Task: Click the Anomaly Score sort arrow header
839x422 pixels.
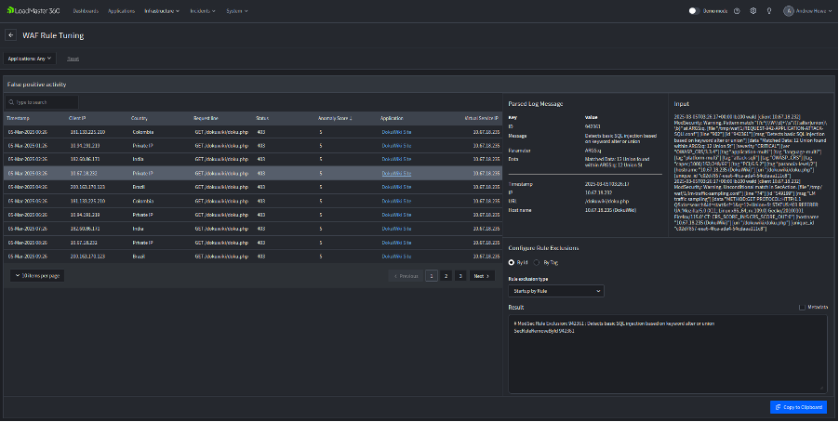Action: point(334,119)
